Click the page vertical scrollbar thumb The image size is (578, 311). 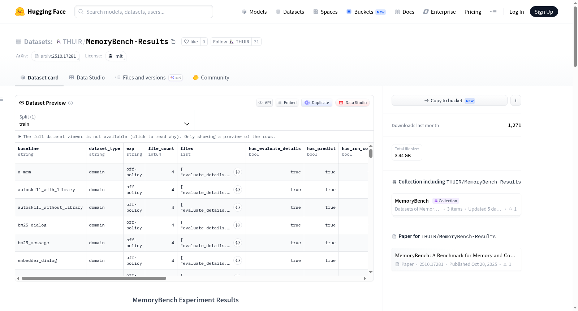point(575,36)
